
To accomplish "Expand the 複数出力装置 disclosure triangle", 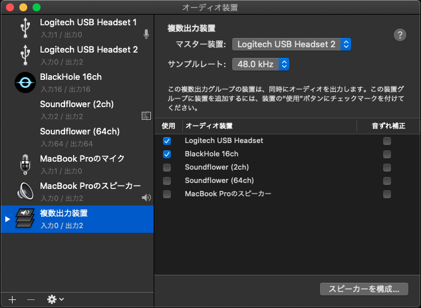I will (7, 220).
